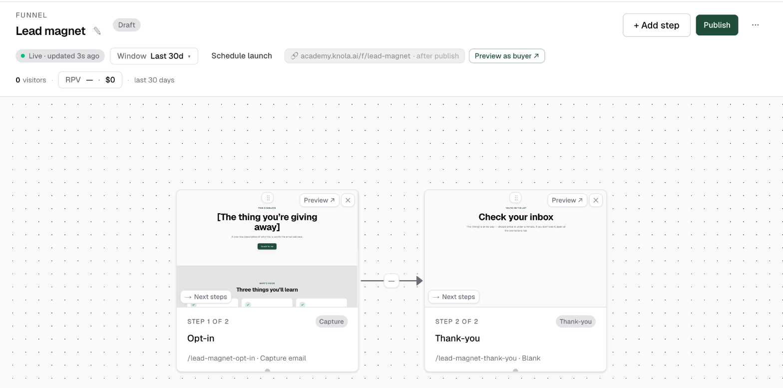
Task: Click the pencil icon to rename Lead magnet
Action: pos(97,31)
